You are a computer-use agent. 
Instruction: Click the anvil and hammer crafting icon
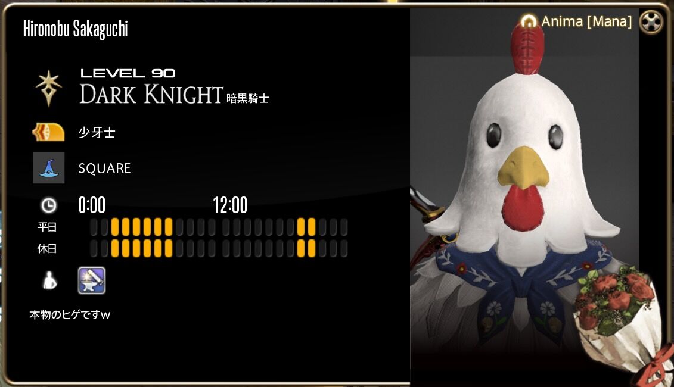92,280
